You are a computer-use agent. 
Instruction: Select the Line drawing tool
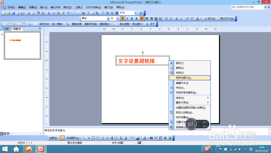click(x=84, y=138)
